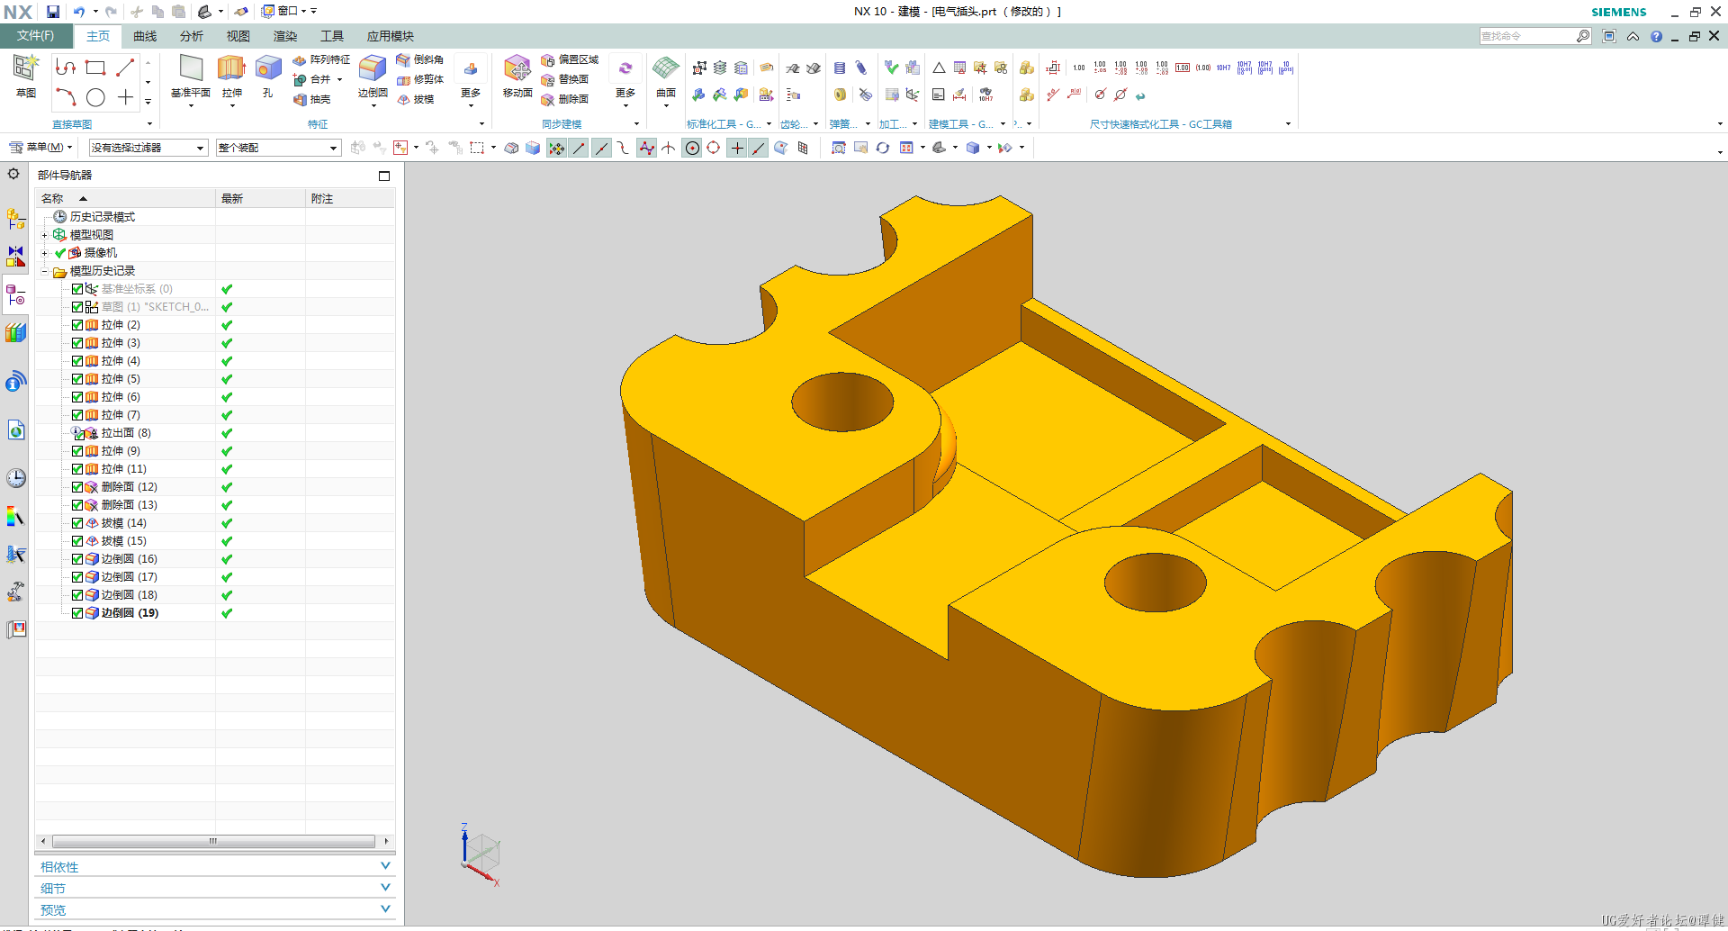Viewport: 1728px width, 931px height.
Task: Click the 拉伸 extrude icon
Action: (x=231, y=68)
